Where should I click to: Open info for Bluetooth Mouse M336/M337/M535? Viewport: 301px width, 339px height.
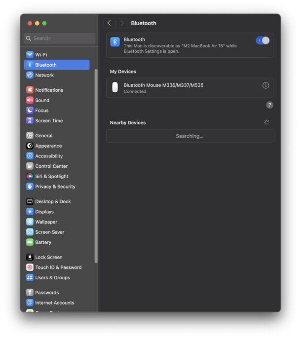[x=265, y=85]
